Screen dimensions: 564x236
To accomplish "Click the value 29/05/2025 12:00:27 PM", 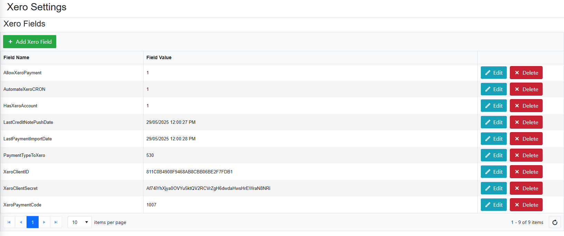I will click(x=171, y=122).
